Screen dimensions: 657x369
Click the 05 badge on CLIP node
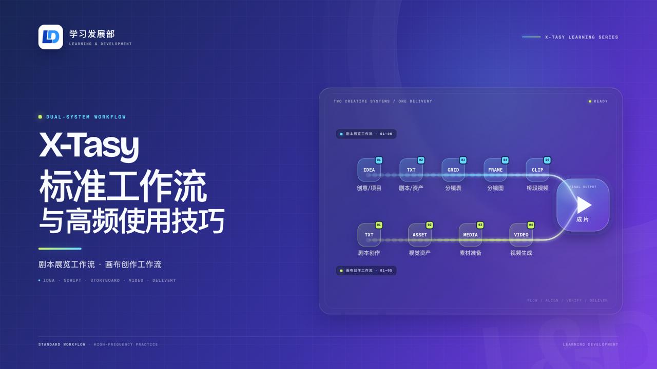pos(547,160)
